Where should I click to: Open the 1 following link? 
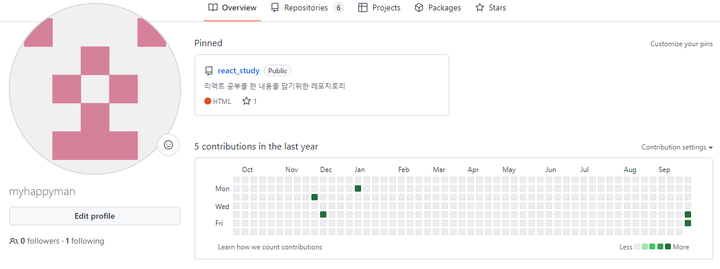85,241
